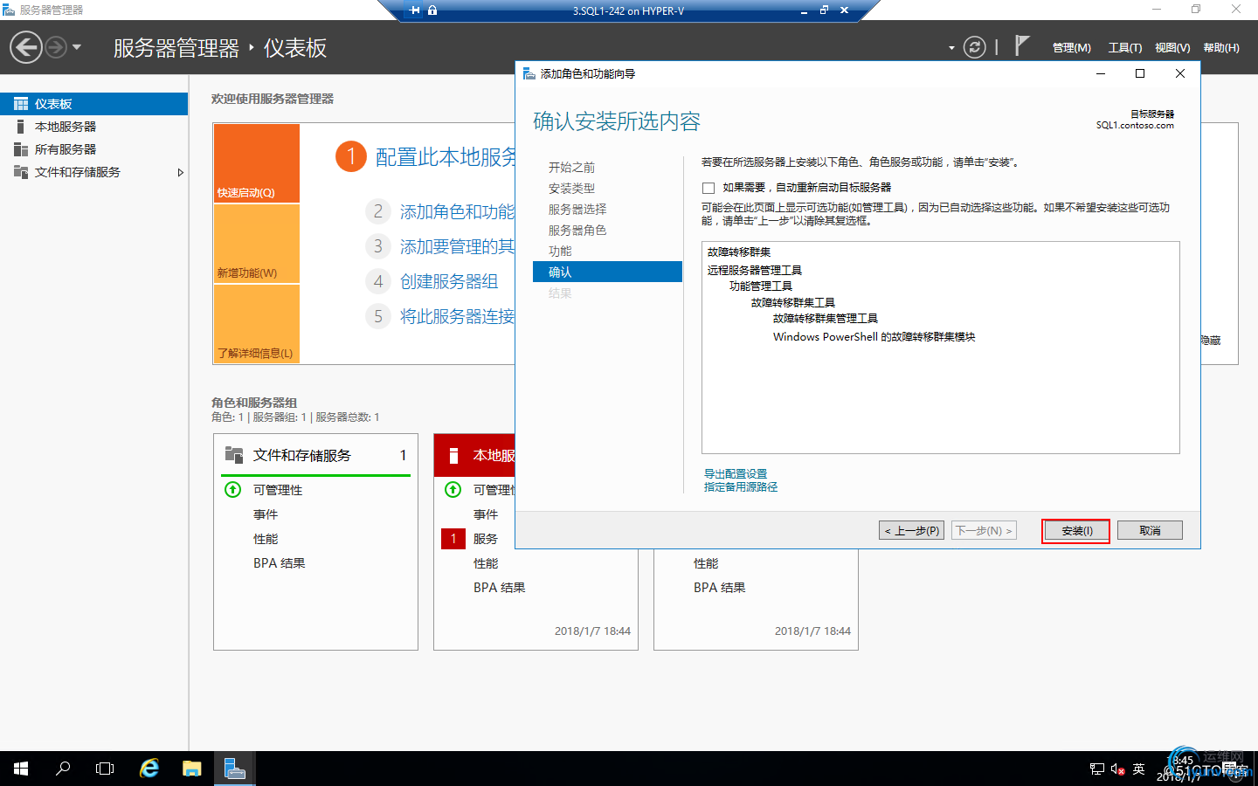Click 事件 in 文件和存储服务 tile
The height and width of the screenshot is (786, 1258).
[x=266, y=514]
